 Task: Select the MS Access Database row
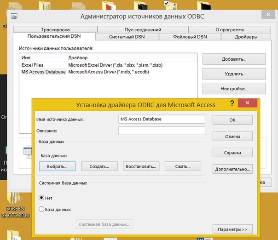[x=108, y=72]
